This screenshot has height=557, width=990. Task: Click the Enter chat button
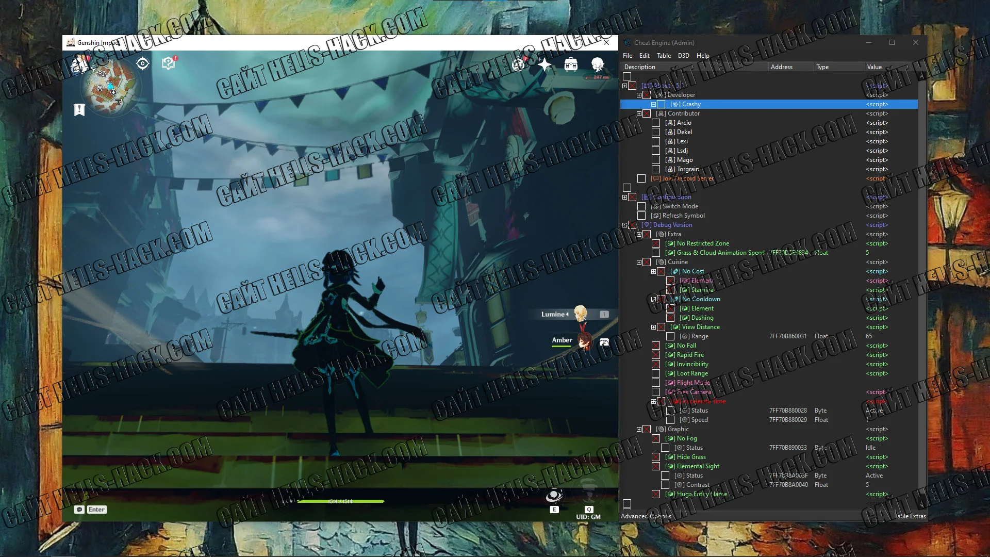click(x=97, y=510)
